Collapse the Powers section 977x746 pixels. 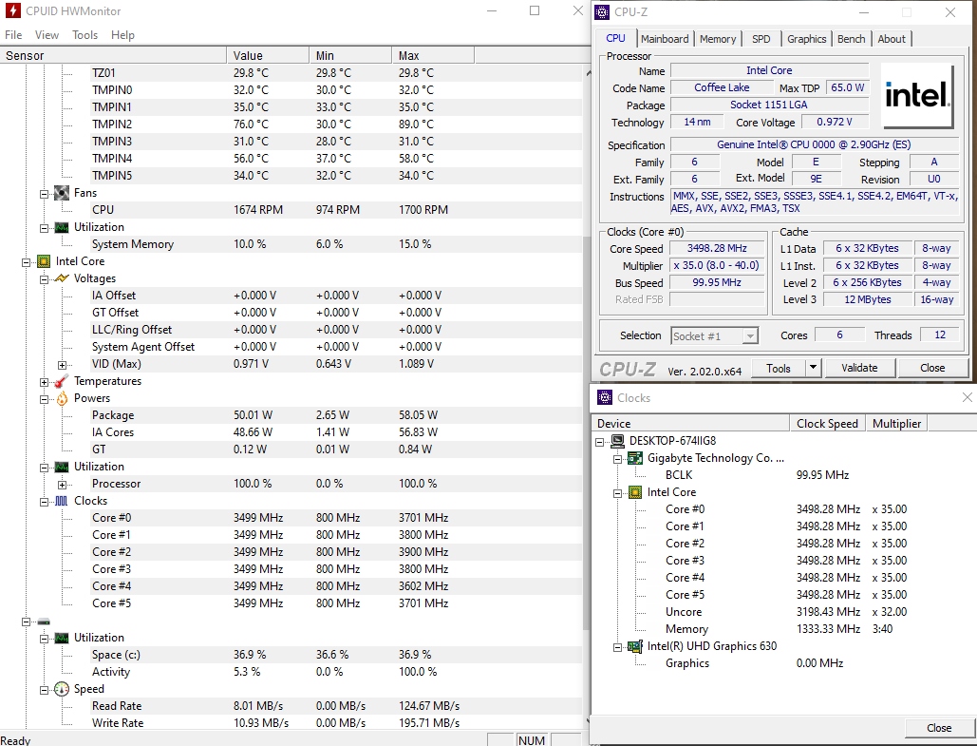(45, 398)
